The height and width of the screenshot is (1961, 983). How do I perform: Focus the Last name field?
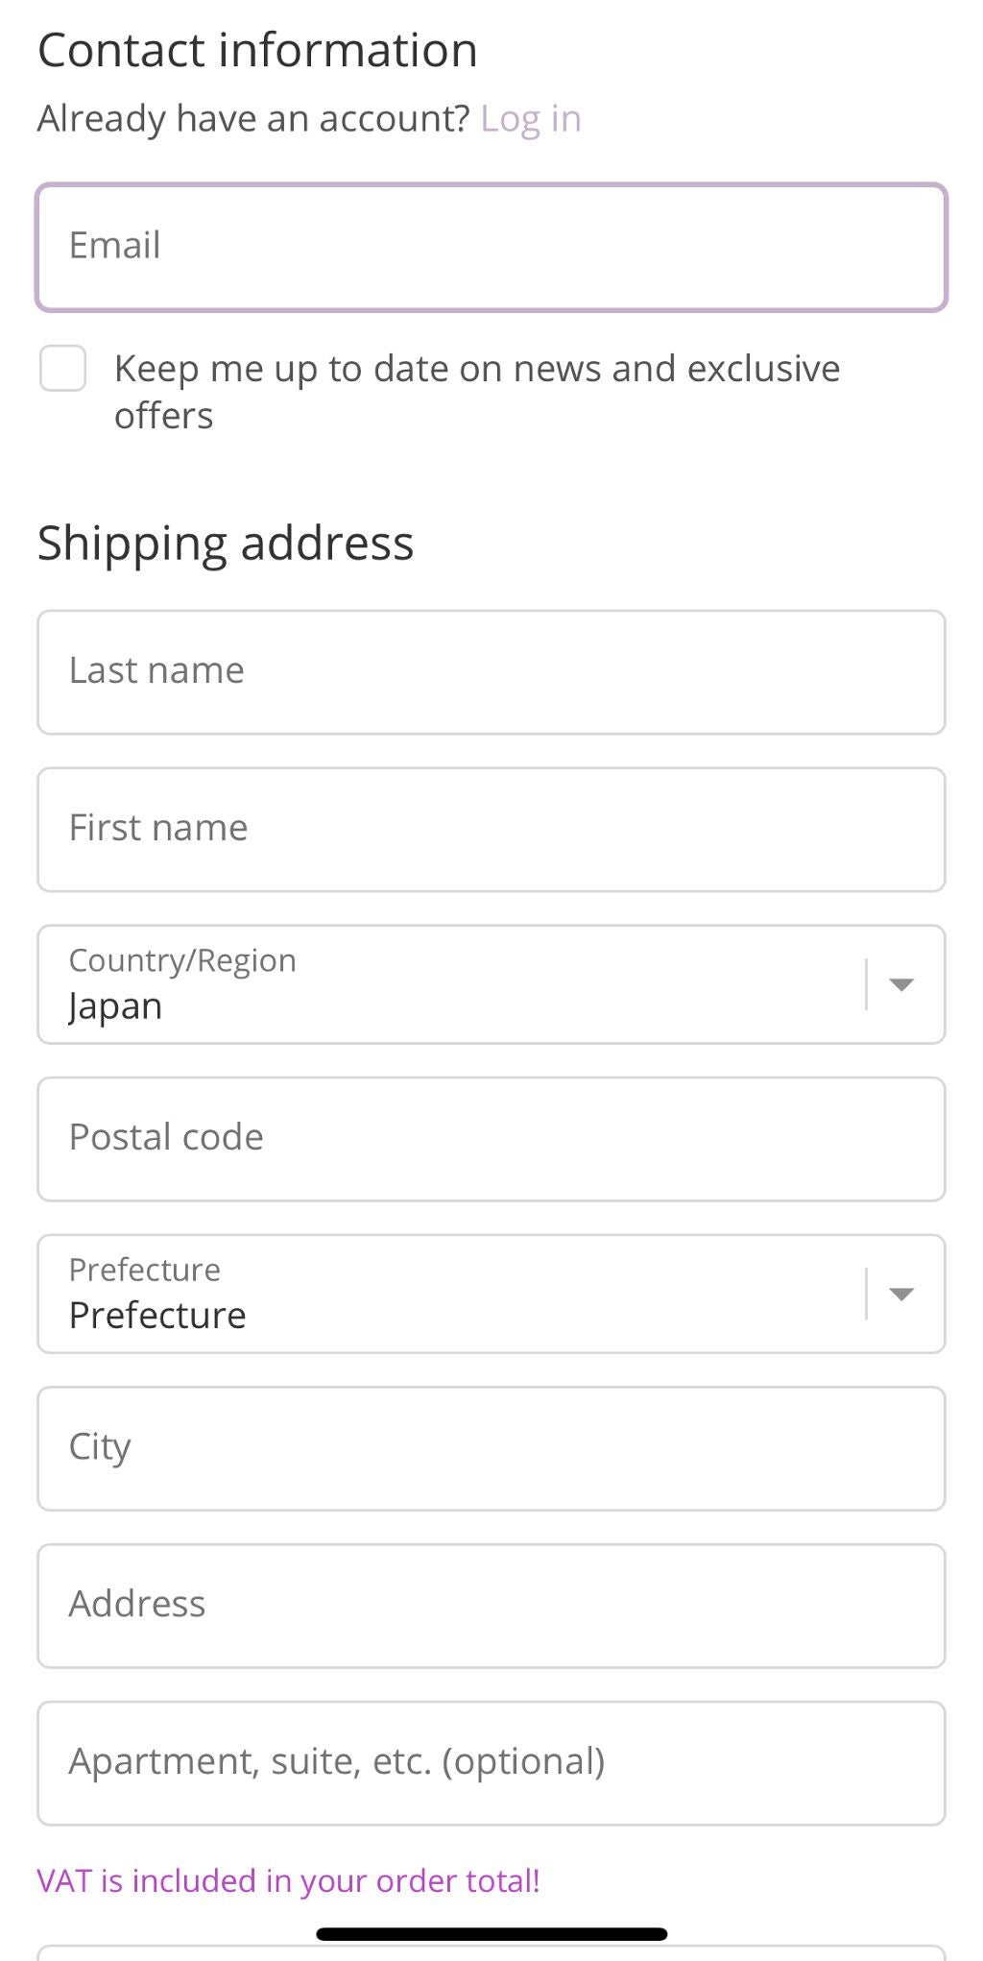[x=491, y=672]
